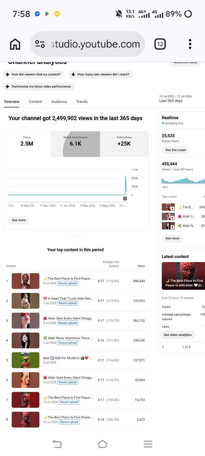
Task: Tap the Messenger notification icon
Action: (37, 14)
